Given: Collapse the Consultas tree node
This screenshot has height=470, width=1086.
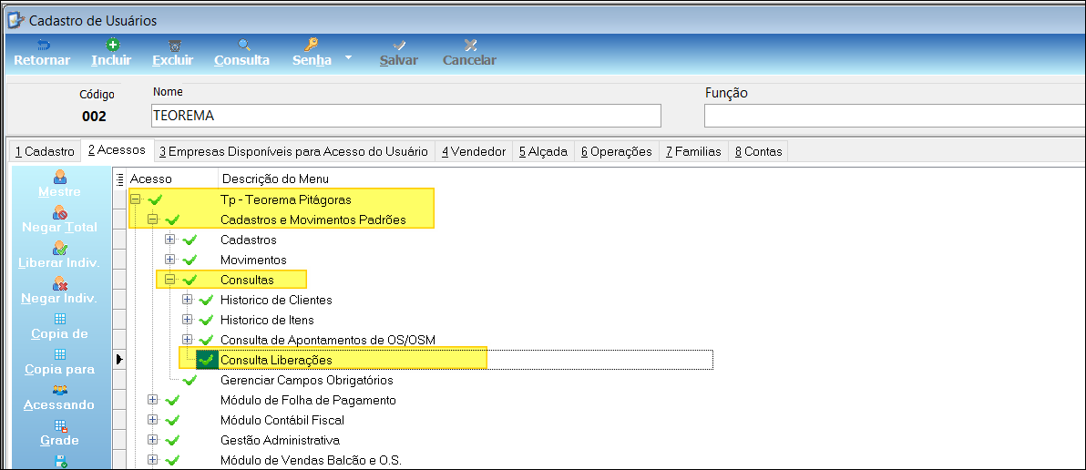Looking at the screenshot, I should (x=169, y=280).
